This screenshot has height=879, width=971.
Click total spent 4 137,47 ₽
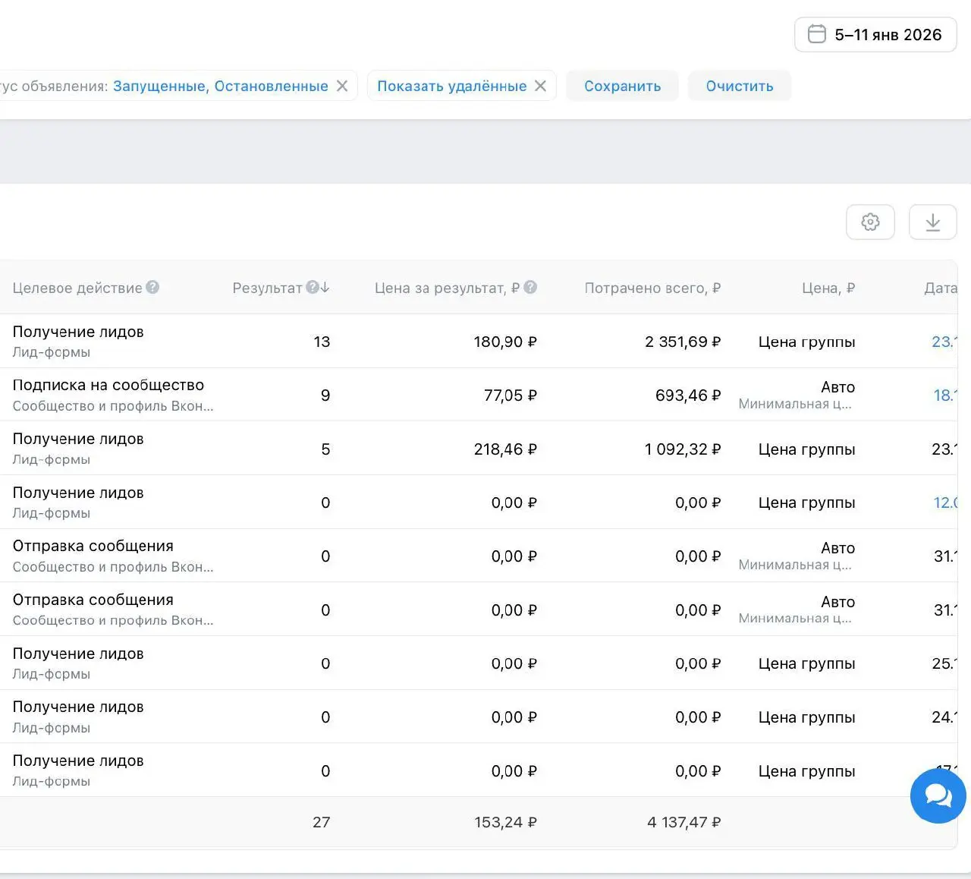(684, 823)
